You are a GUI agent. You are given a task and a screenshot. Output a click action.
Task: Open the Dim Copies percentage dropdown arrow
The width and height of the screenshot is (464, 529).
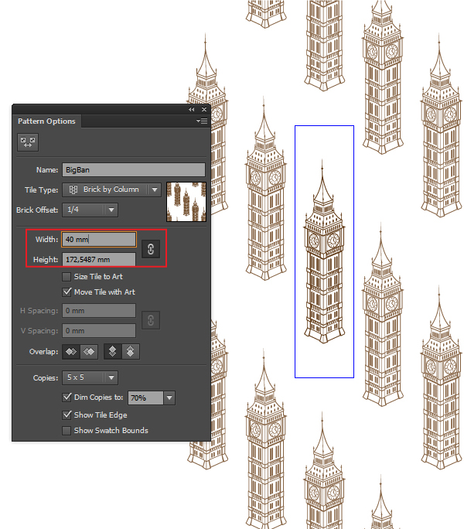169,398
